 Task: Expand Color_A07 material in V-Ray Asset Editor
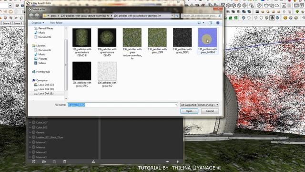pos(30,122)
